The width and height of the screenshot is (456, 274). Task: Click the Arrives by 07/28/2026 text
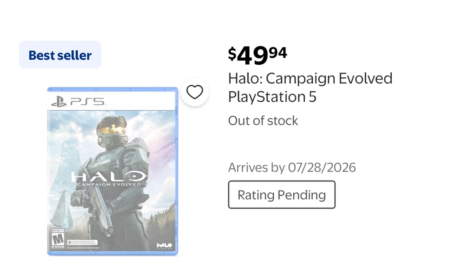292,167
